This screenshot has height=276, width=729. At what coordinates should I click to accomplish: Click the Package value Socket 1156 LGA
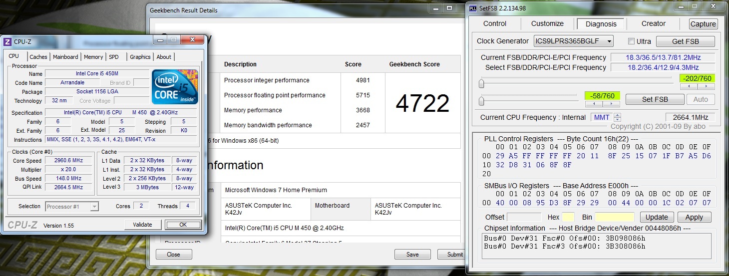(97, 92)
